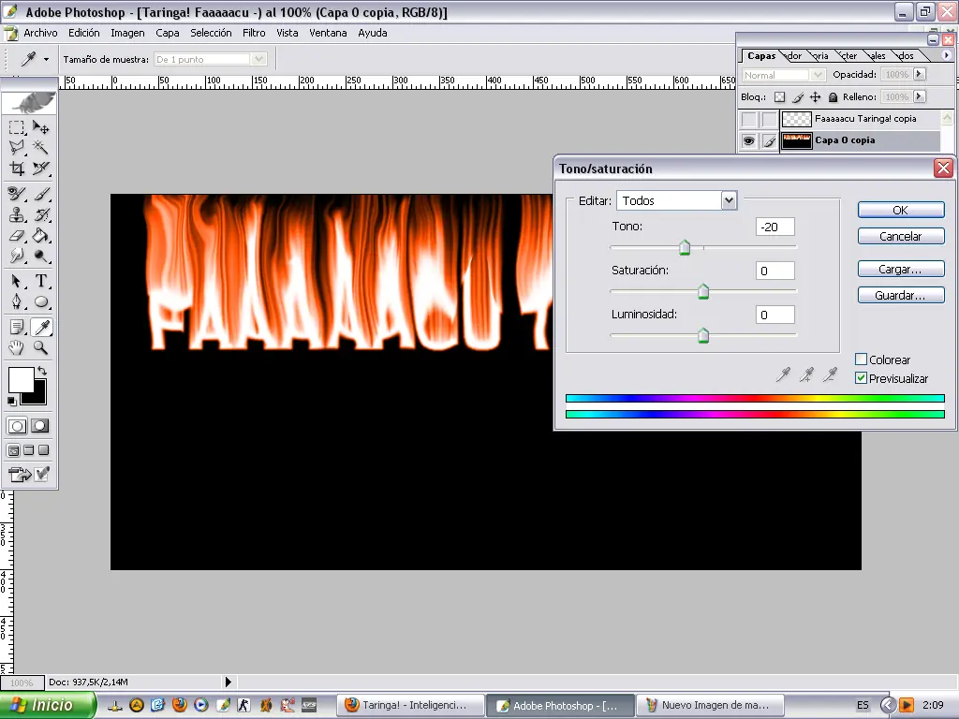The width and height of the screenshot is (959, 719).
Task: Switch to the Capas tab
Action: (x=761, y=55)
